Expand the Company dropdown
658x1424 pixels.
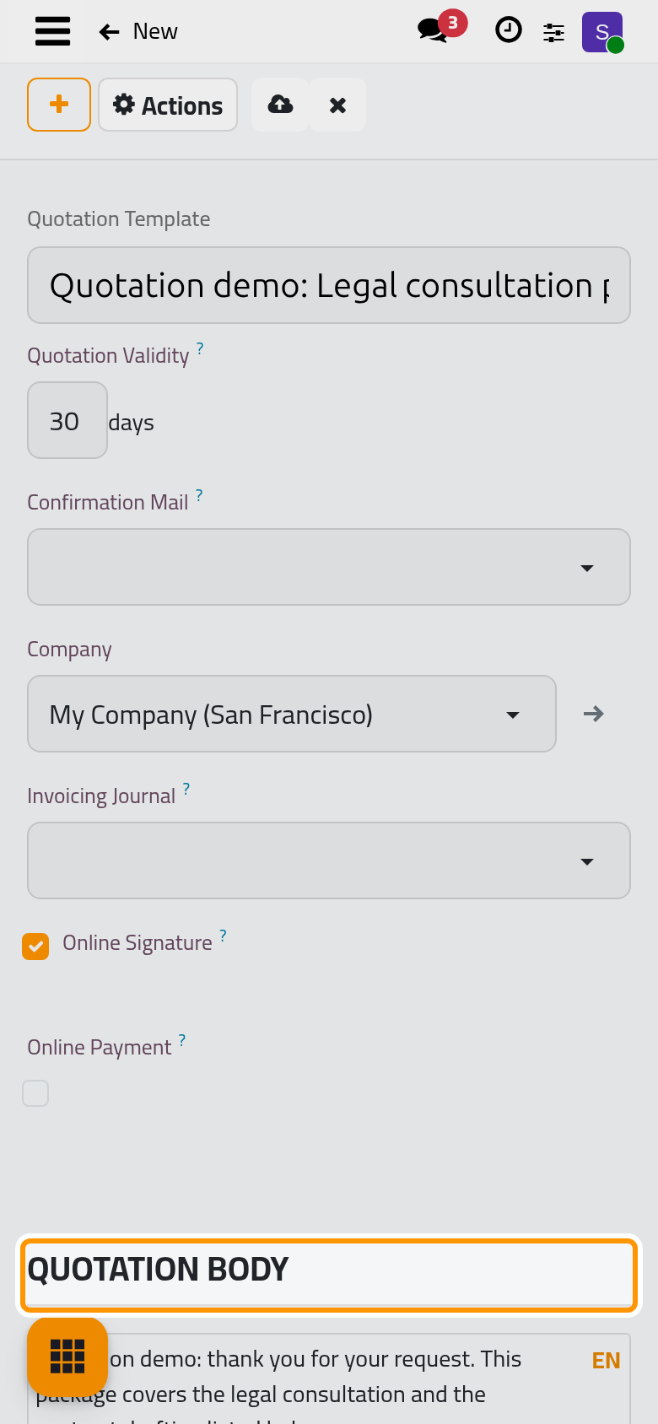pos(292,714)
